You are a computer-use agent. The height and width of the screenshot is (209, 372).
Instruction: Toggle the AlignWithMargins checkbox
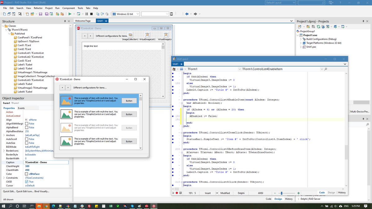pos(26,124)
